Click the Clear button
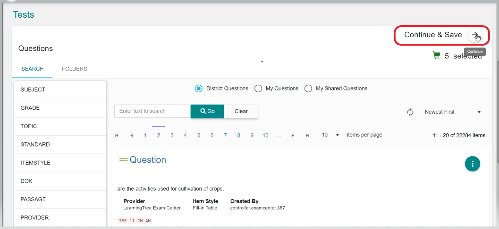The image size is (499, 229). pyautogui.click(x=241, y=111)
